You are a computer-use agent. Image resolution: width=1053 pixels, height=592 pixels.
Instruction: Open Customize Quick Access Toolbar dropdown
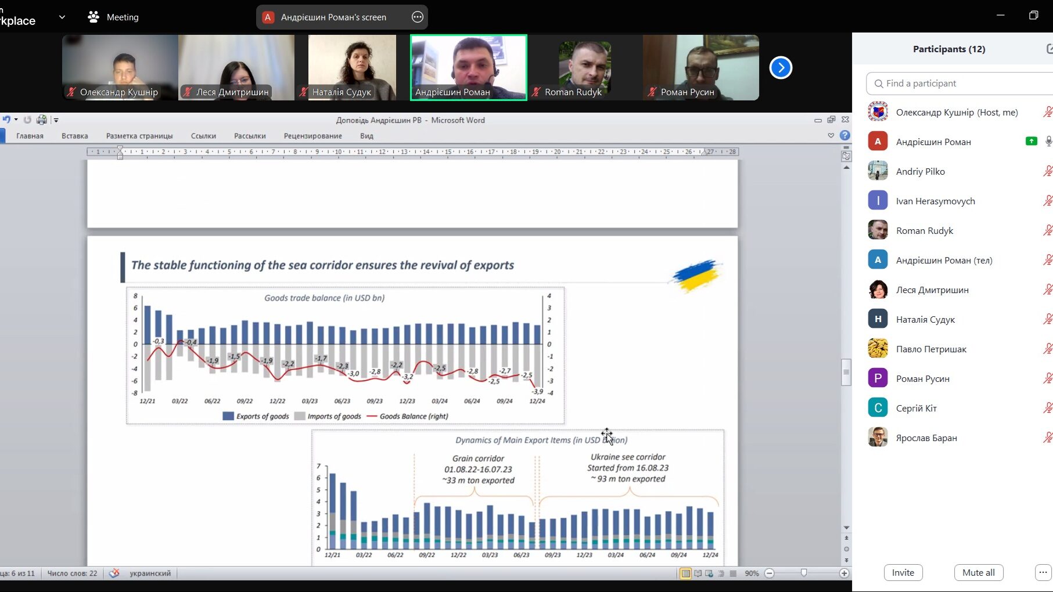pyautogui.click(x=56, y=120)
